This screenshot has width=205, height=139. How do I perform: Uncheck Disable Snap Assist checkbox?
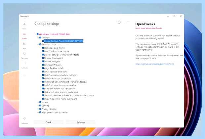coord(43,58)
